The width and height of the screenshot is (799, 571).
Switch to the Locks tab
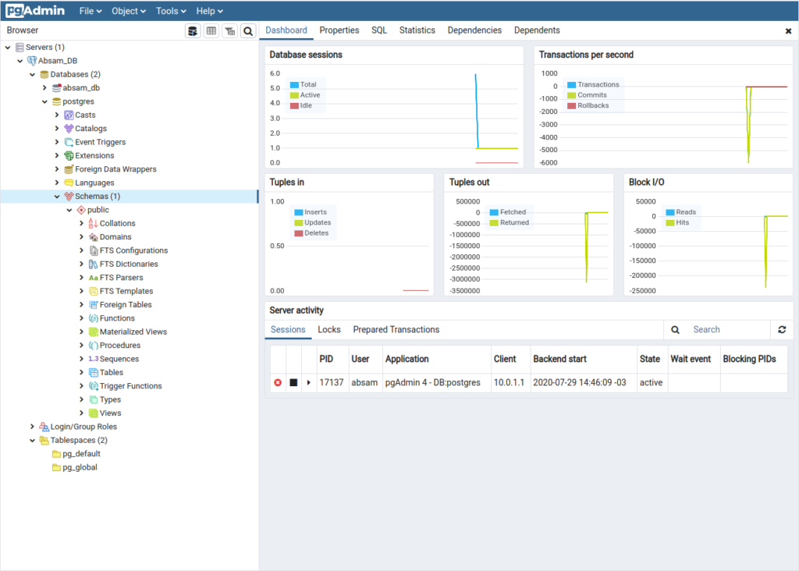point(328,330)
